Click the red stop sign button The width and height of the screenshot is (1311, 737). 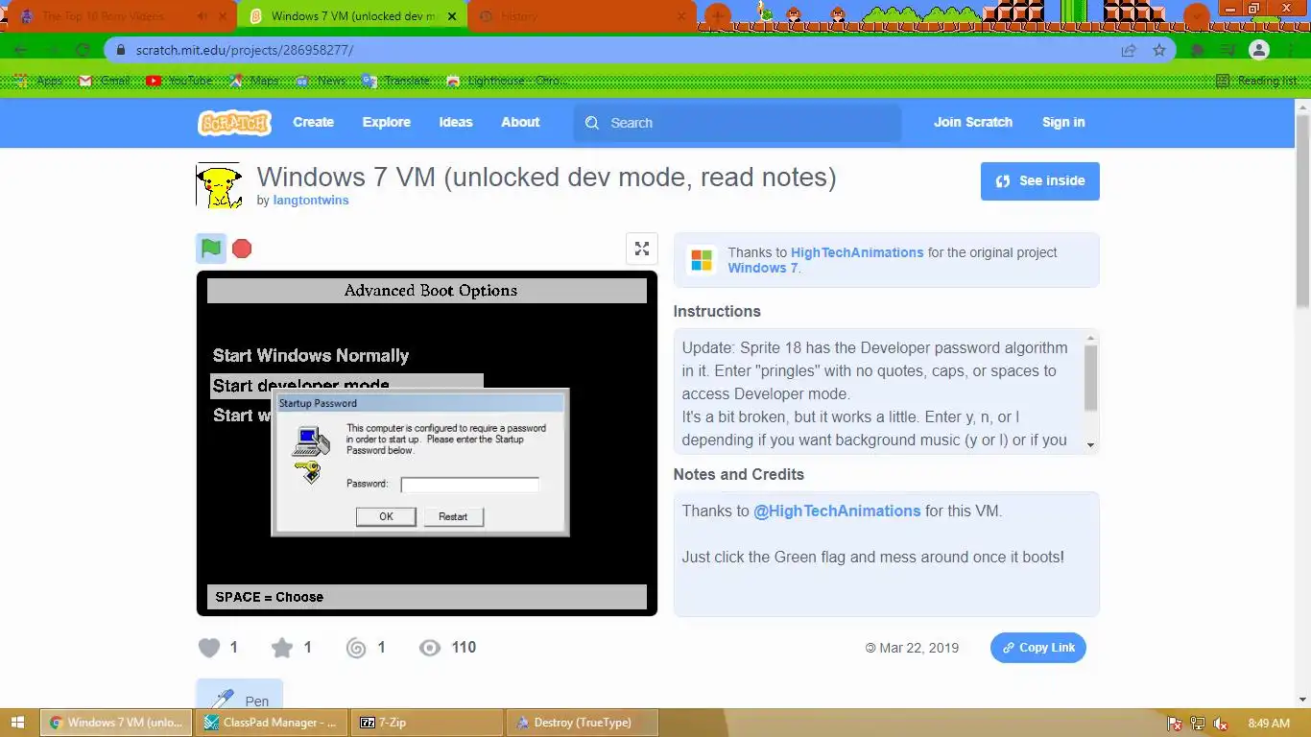pyautogui.click(x=242, y=249)
